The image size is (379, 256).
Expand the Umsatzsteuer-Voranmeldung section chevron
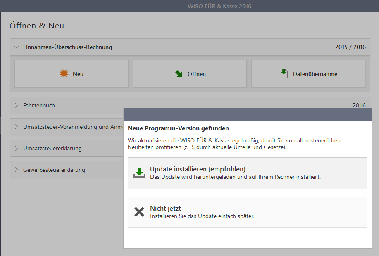click(x=17, y=127)
